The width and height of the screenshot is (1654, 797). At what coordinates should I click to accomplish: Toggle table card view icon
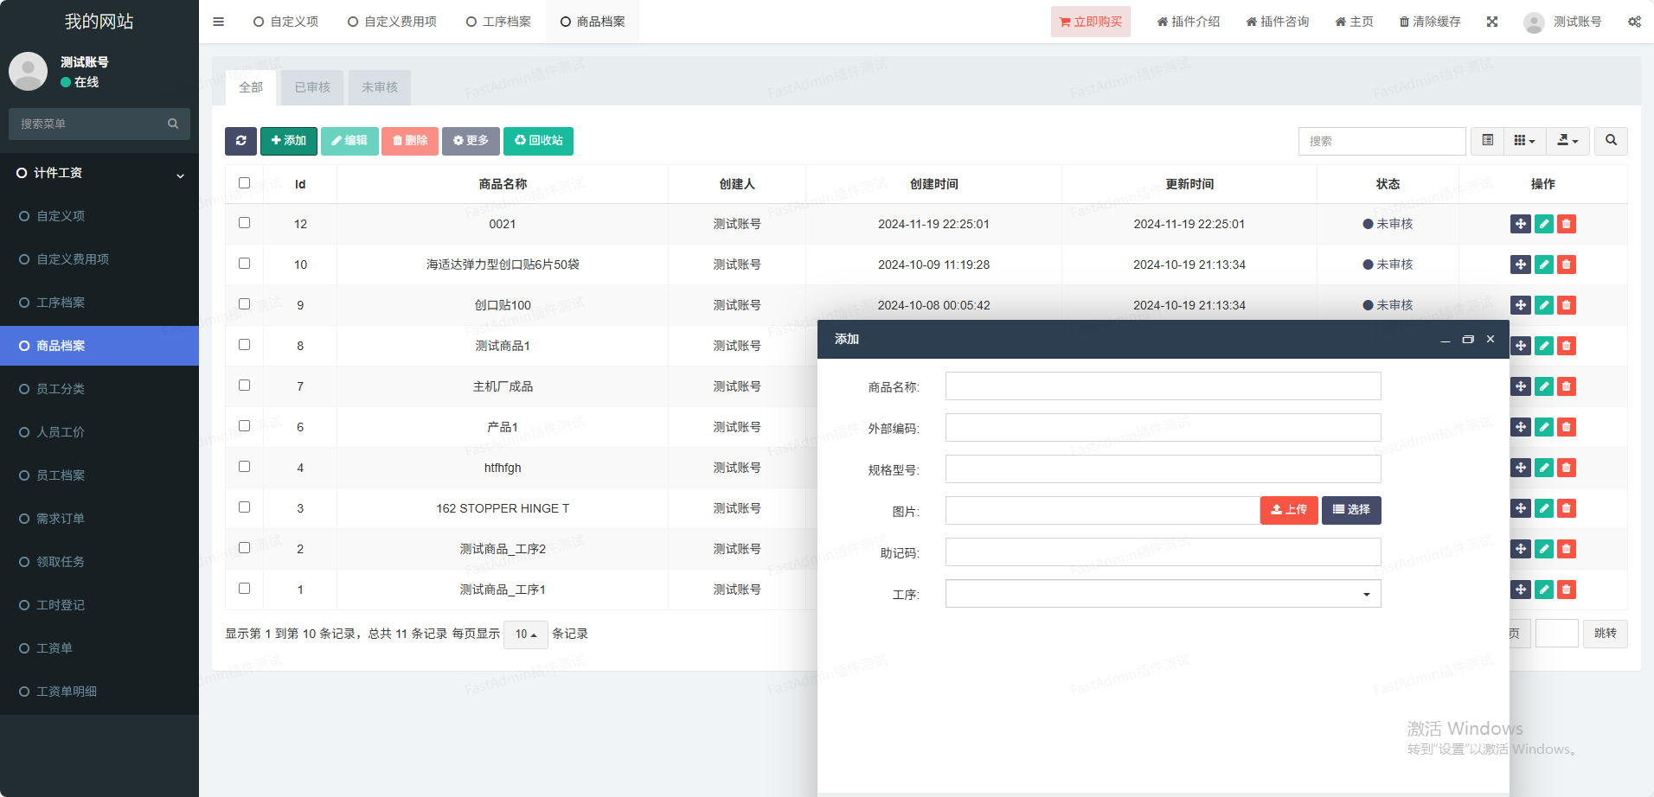pos(1487,141)
